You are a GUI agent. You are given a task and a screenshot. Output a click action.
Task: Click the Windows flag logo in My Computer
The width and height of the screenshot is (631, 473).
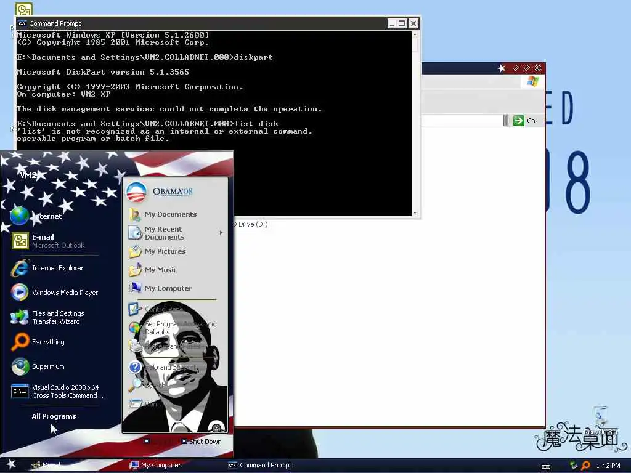point(532,81)
